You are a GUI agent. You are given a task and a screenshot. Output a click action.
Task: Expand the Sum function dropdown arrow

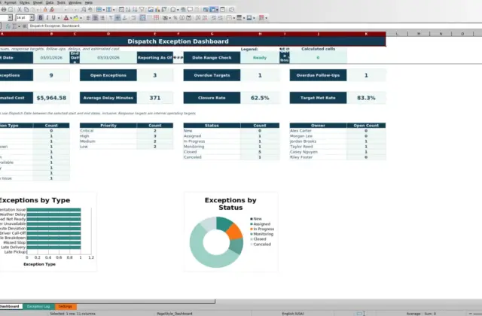coord(19,26)
